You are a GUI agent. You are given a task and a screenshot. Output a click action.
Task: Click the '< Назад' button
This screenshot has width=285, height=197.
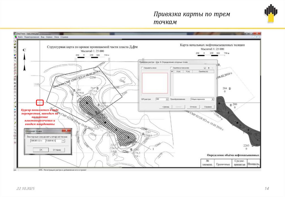(166, 107)
